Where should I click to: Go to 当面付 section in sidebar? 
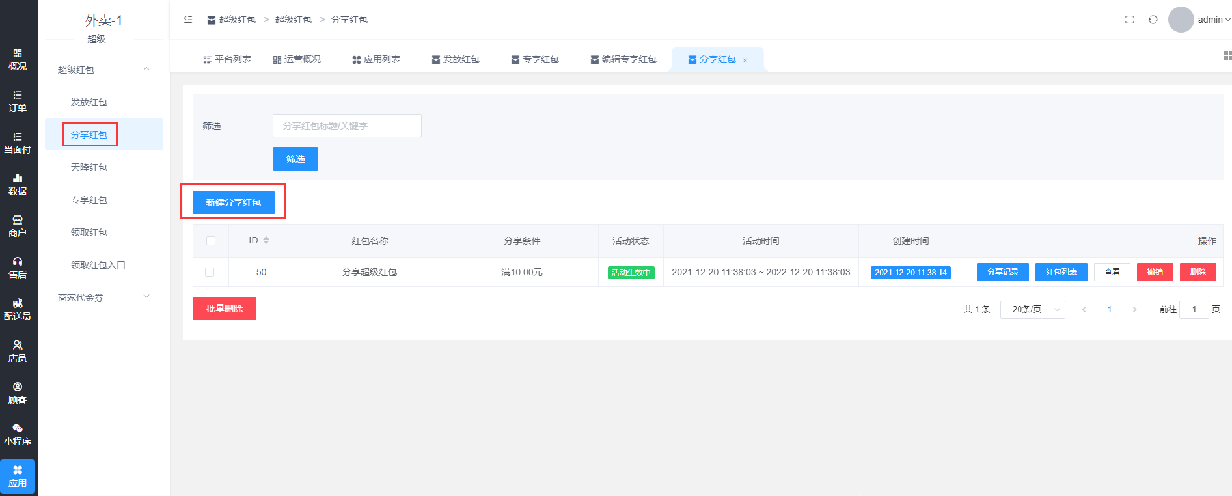(x=18, y=143)
